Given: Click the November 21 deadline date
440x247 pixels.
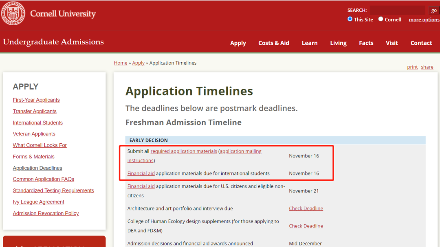Looking at the screenshot, I should pos(304,191).
